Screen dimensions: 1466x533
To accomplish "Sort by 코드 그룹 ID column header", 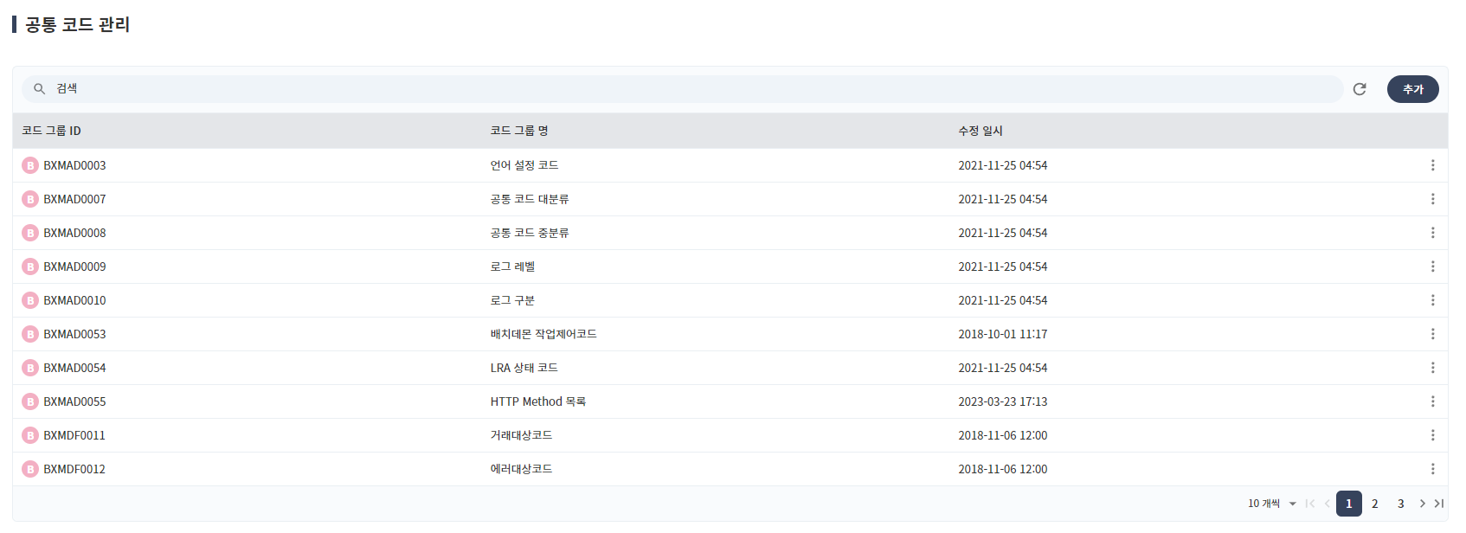I will click(52, 131).
